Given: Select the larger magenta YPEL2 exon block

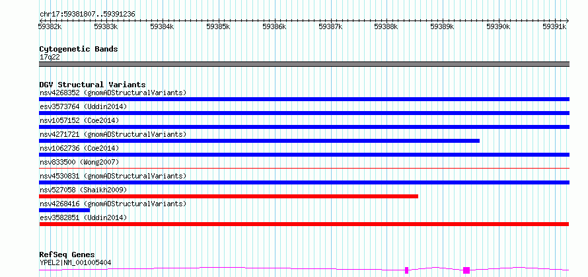Looking at the screenshot, I should [466, 270].
